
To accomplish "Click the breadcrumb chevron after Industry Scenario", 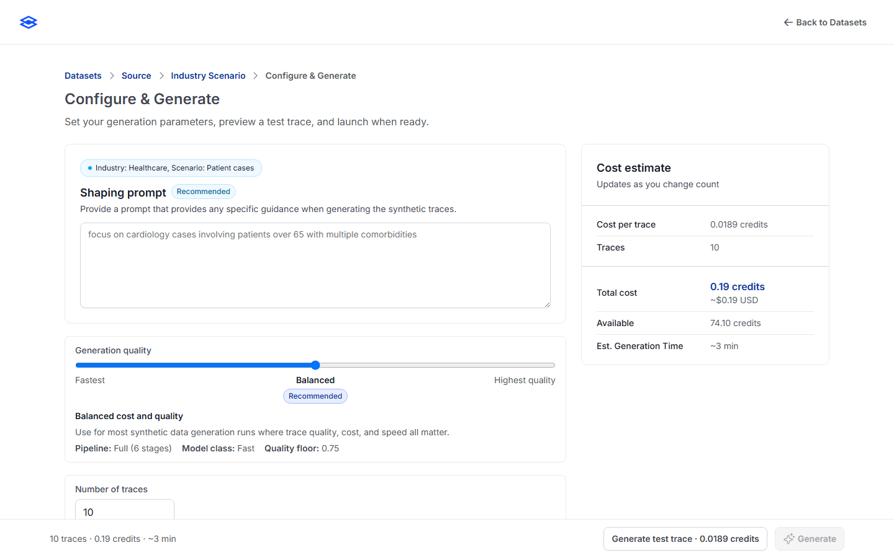I will pyautogui.click(x=256, y=76).
